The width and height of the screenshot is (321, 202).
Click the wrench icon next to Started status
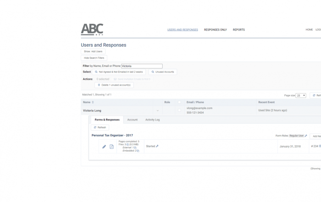click(157, 147)
